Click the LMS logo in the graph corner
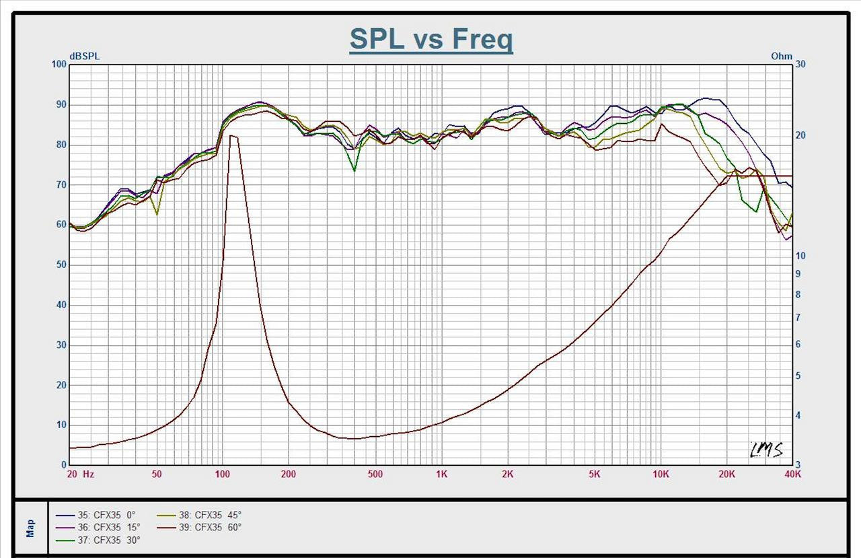Viewport: 861px width, 558px height. (767, 449)
